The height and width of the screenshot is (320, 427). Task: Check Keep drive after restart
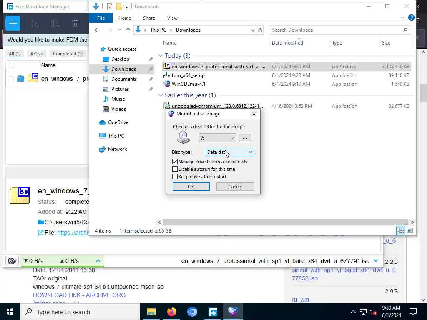[175, 177]
